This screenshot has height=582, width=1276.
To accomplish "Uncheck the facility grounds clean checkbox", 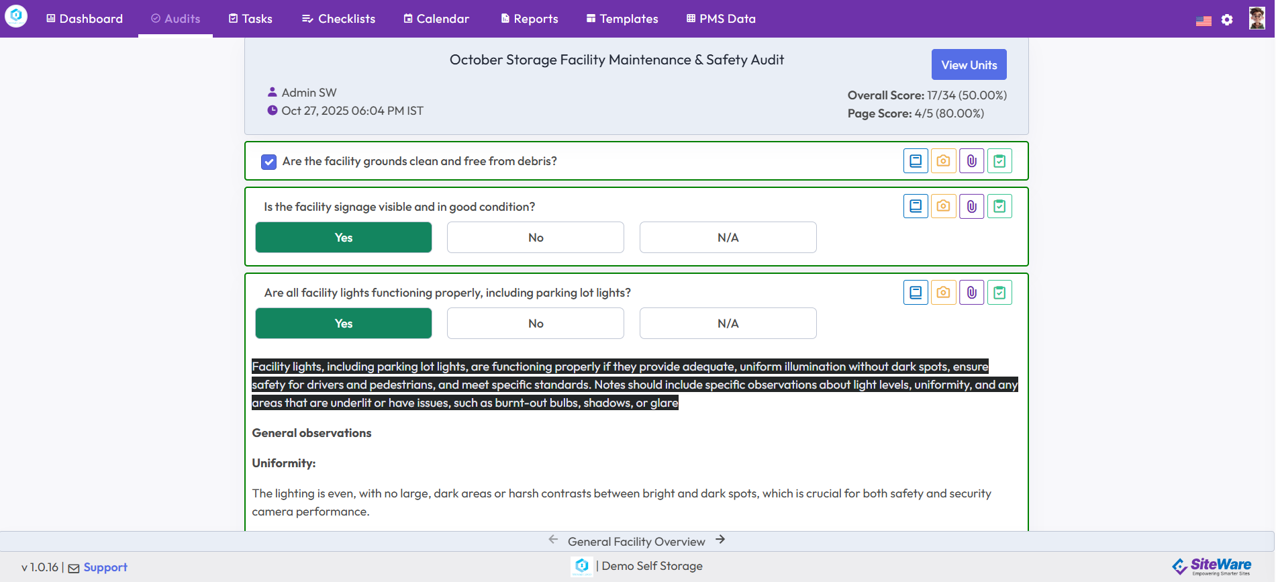I will [268, 162].
